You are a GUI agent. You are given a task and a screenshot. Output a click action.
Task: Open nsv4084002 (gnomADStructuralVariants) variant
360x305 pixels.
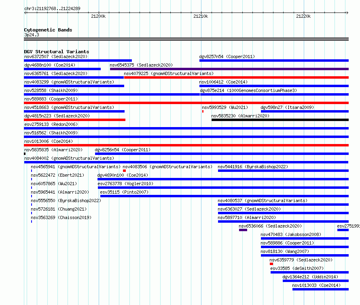tap(186, 162)
